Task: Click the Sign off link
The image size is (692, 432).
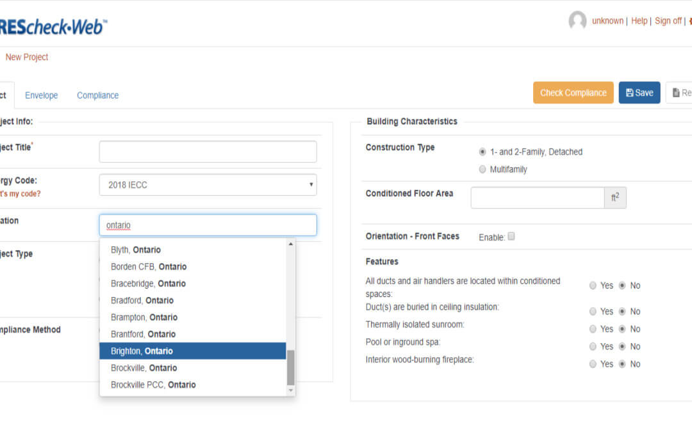Action: (668, 21)
